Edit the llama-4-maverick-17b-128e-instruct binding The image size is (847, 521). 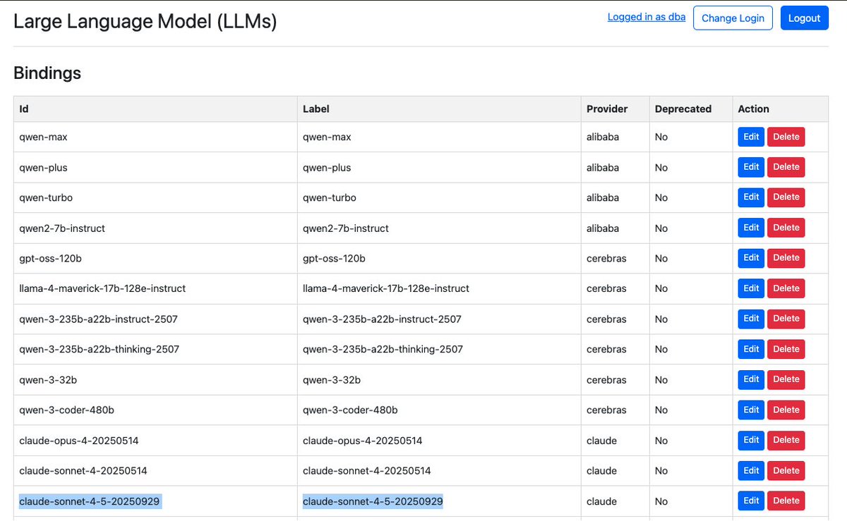pos(751,288)
